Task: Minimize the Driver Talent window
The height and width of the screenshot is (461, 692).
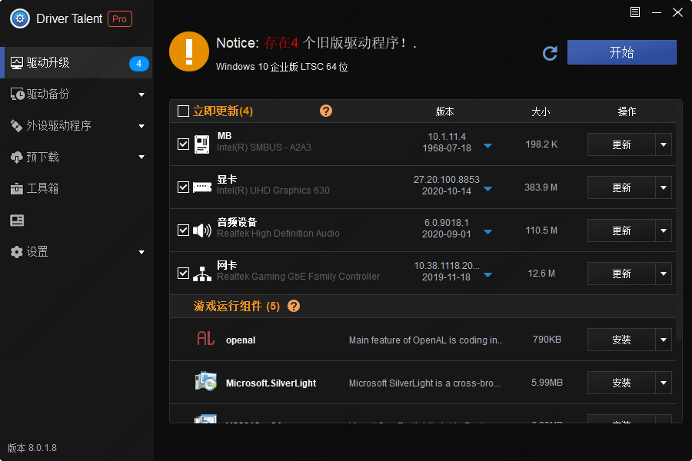Action: [657, 12]
